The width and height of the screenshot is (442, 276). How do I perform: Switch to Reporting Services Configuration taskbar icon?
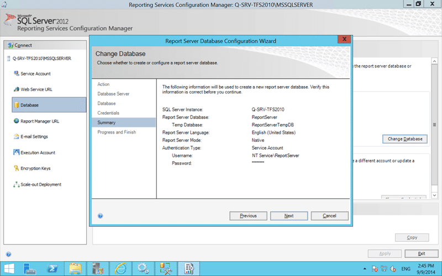[188, 269]
